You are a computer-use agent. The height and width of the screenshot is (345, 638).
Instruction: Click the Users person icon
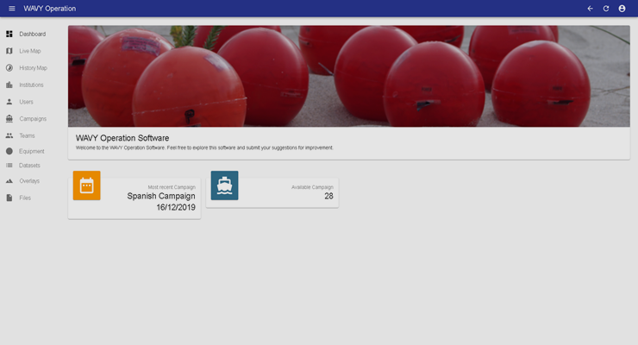[x=9, y=102]
